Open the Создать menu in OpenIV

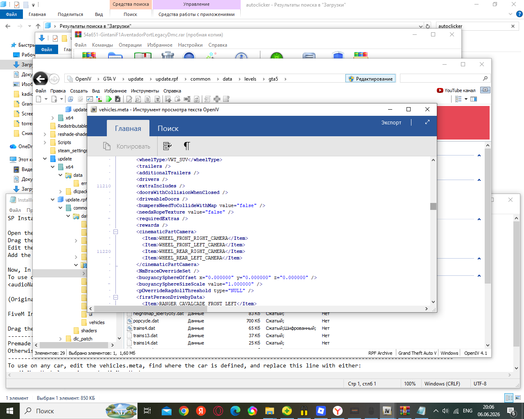pos(79,91)
